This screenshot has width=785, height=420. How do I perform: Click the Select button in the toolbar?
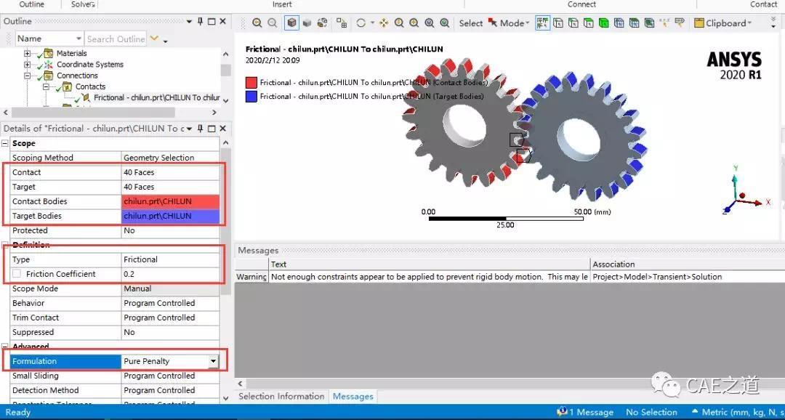click(x=470, y=23)
